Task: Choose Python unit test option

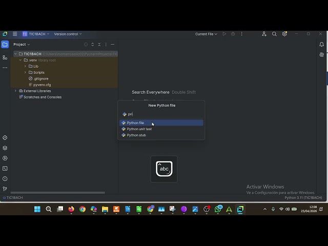Action: [x=161, y=129]
